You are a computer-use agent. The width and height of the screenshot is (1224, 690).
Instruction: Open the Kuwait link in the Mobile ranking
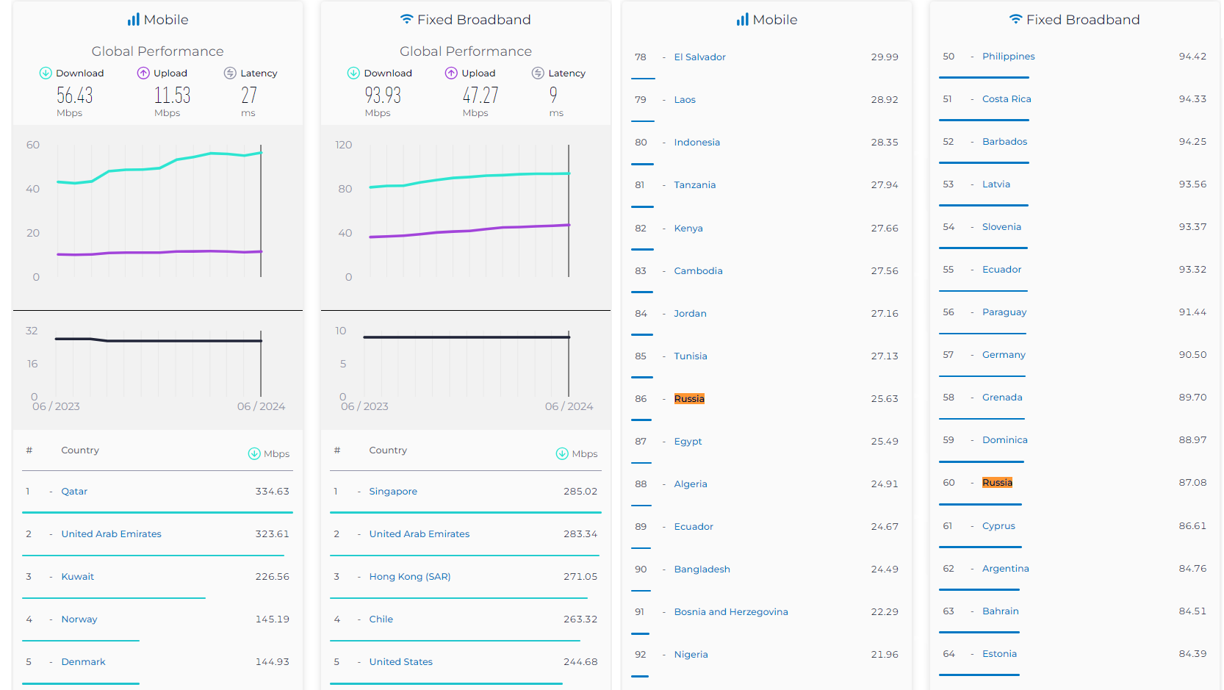[78, 577]
